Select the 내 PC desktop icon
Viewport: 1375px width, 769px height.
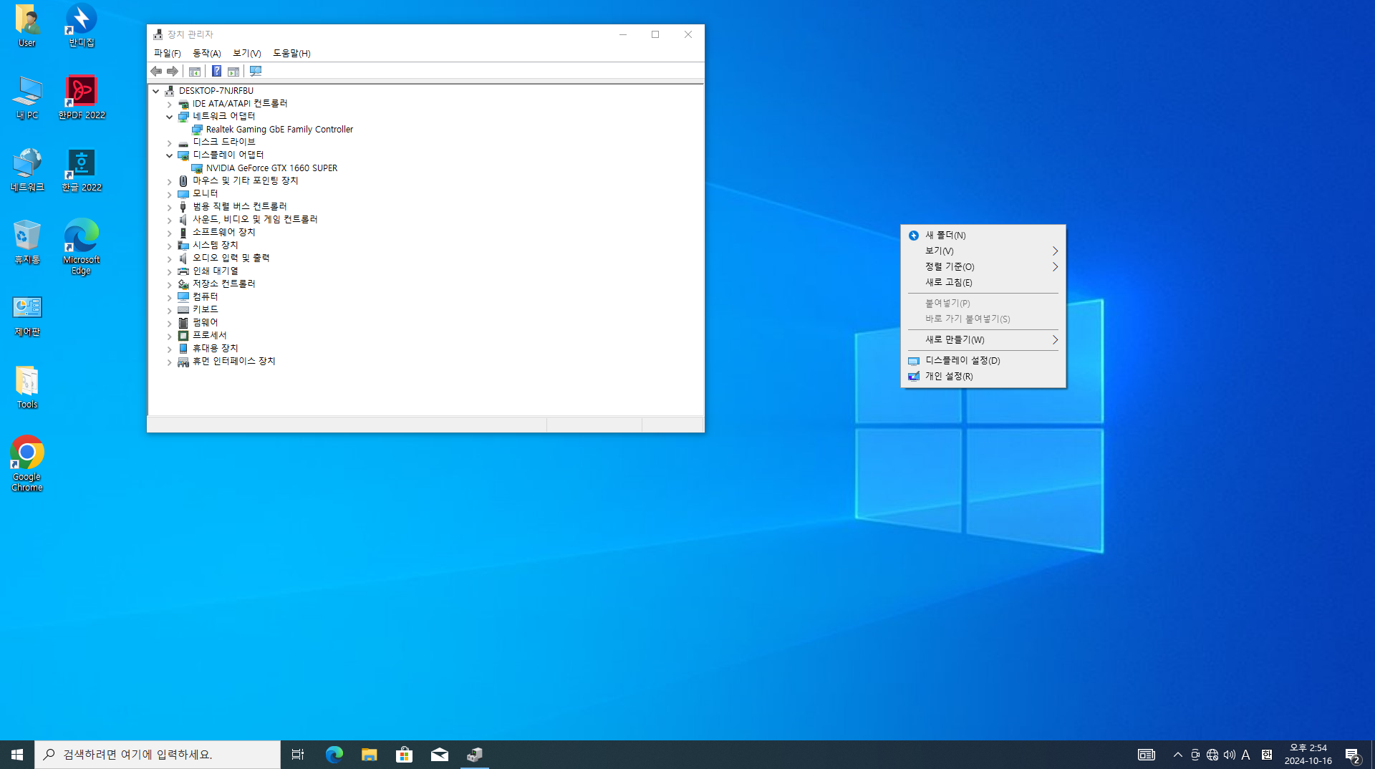point(27,97)
